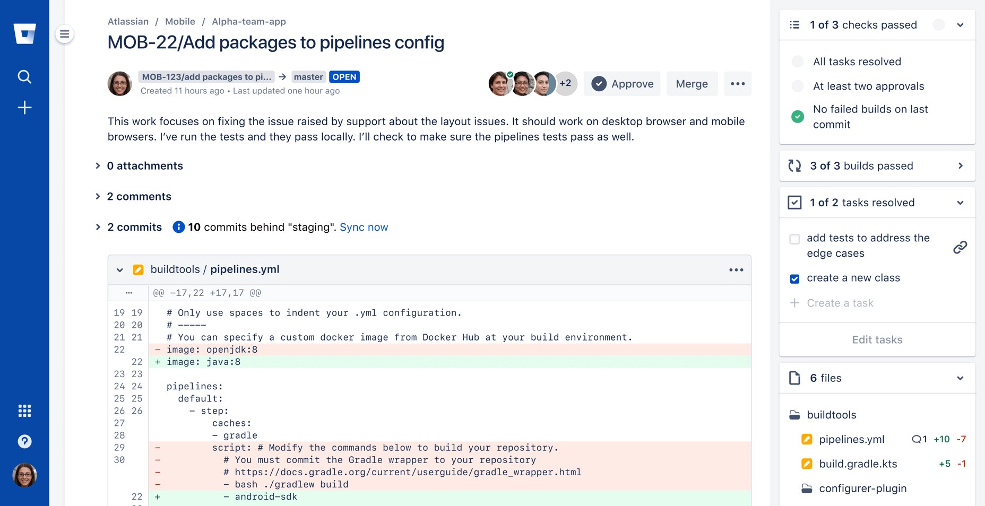Check "add tests to address the edge cases"

(794, 239)
